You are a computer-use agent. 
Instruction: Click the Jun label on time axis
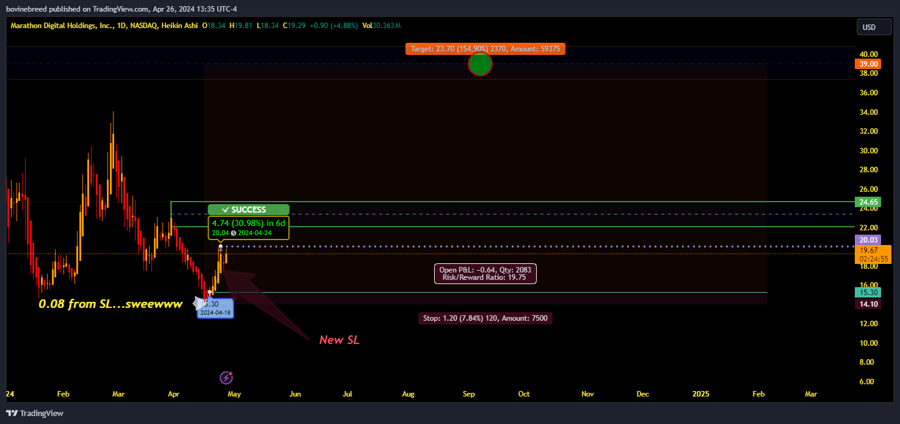click(x=295, y=394)
